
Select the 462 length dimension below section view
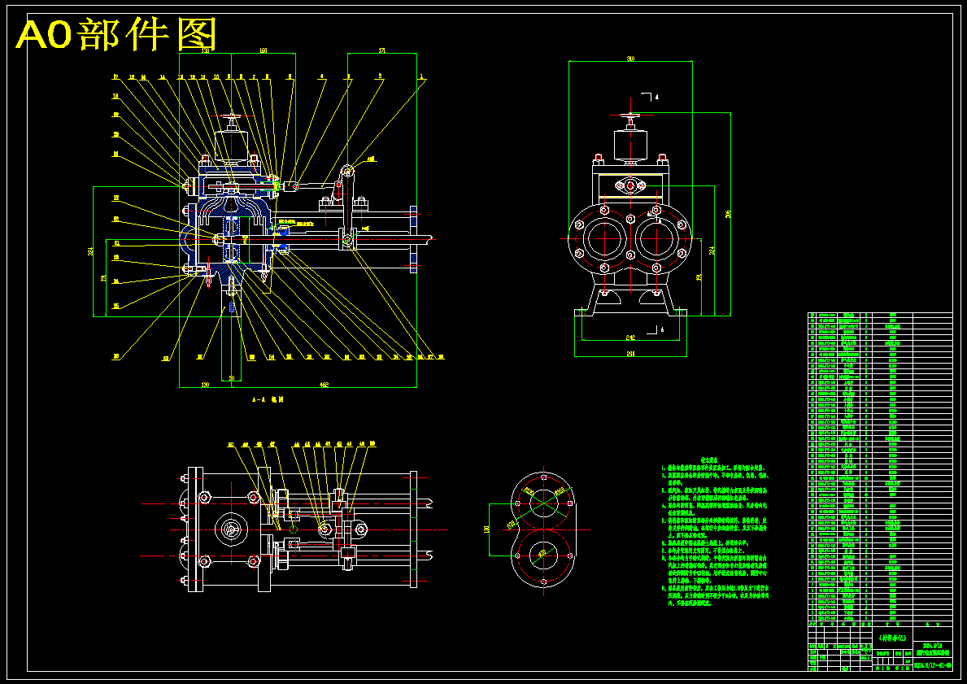[325, 385]
